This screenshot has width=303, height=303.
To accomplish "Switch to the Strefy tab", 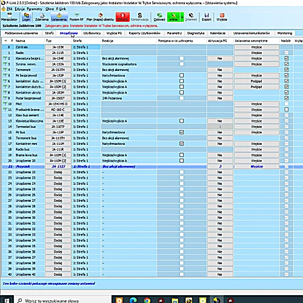I will pyautogui.click(x=49, y=33).
